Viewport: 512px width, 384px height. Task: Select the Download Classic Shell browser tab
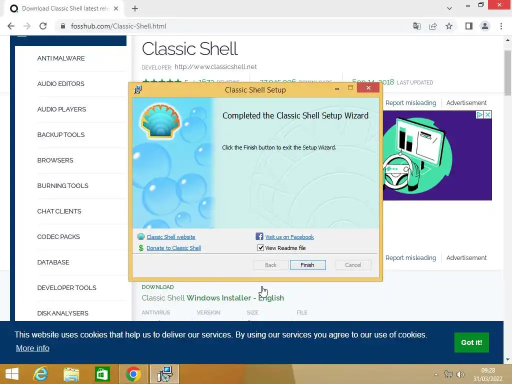tap(64, 8)
